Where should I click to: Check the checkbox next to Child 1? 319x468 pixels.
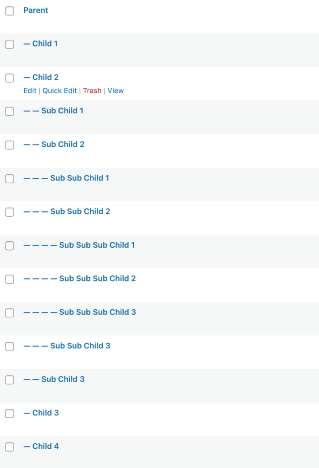9,44
